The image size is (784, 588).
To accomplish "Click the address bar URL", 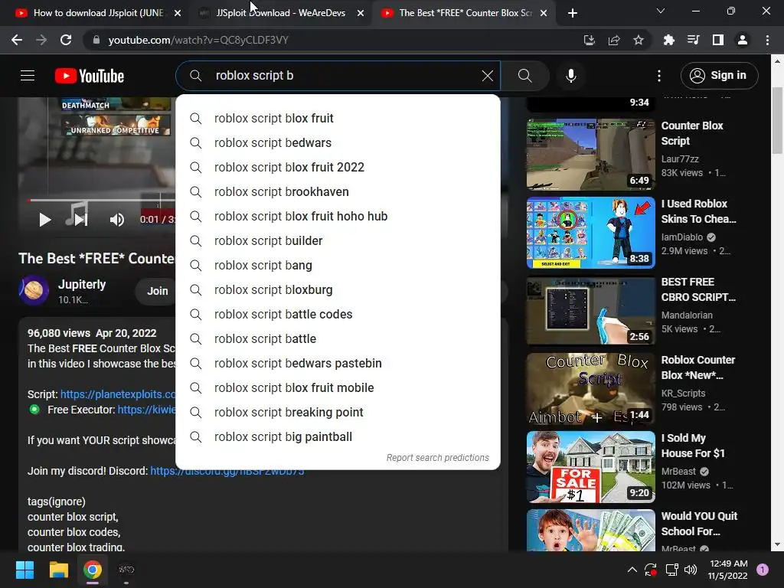I will 198,40.
